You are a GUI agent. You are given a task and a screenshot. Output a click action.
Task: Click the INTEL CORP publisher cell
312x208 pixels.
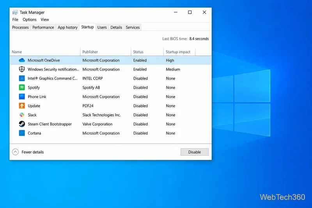coord(92,78)
